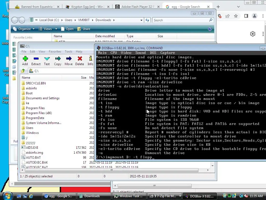Open Edit menu in 7-Zip

point(32,51)
